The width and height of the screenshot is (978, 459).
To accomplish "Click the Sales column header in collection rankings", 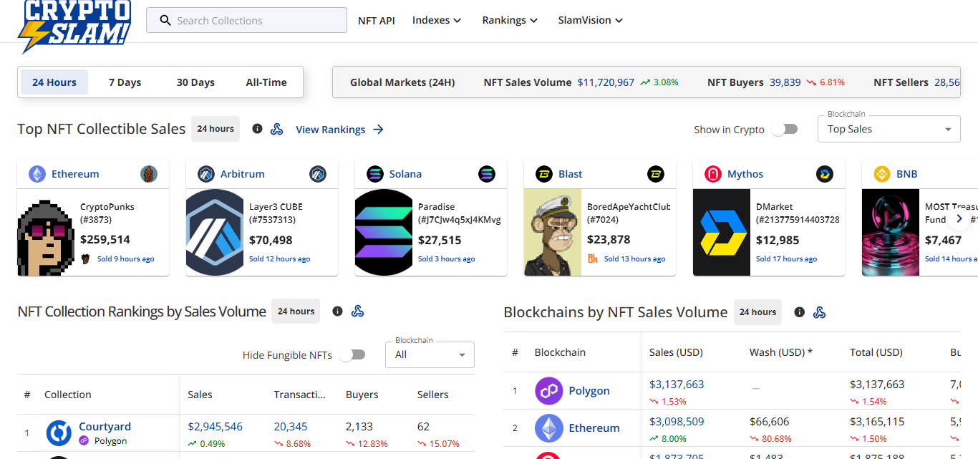I will [200, 395].
